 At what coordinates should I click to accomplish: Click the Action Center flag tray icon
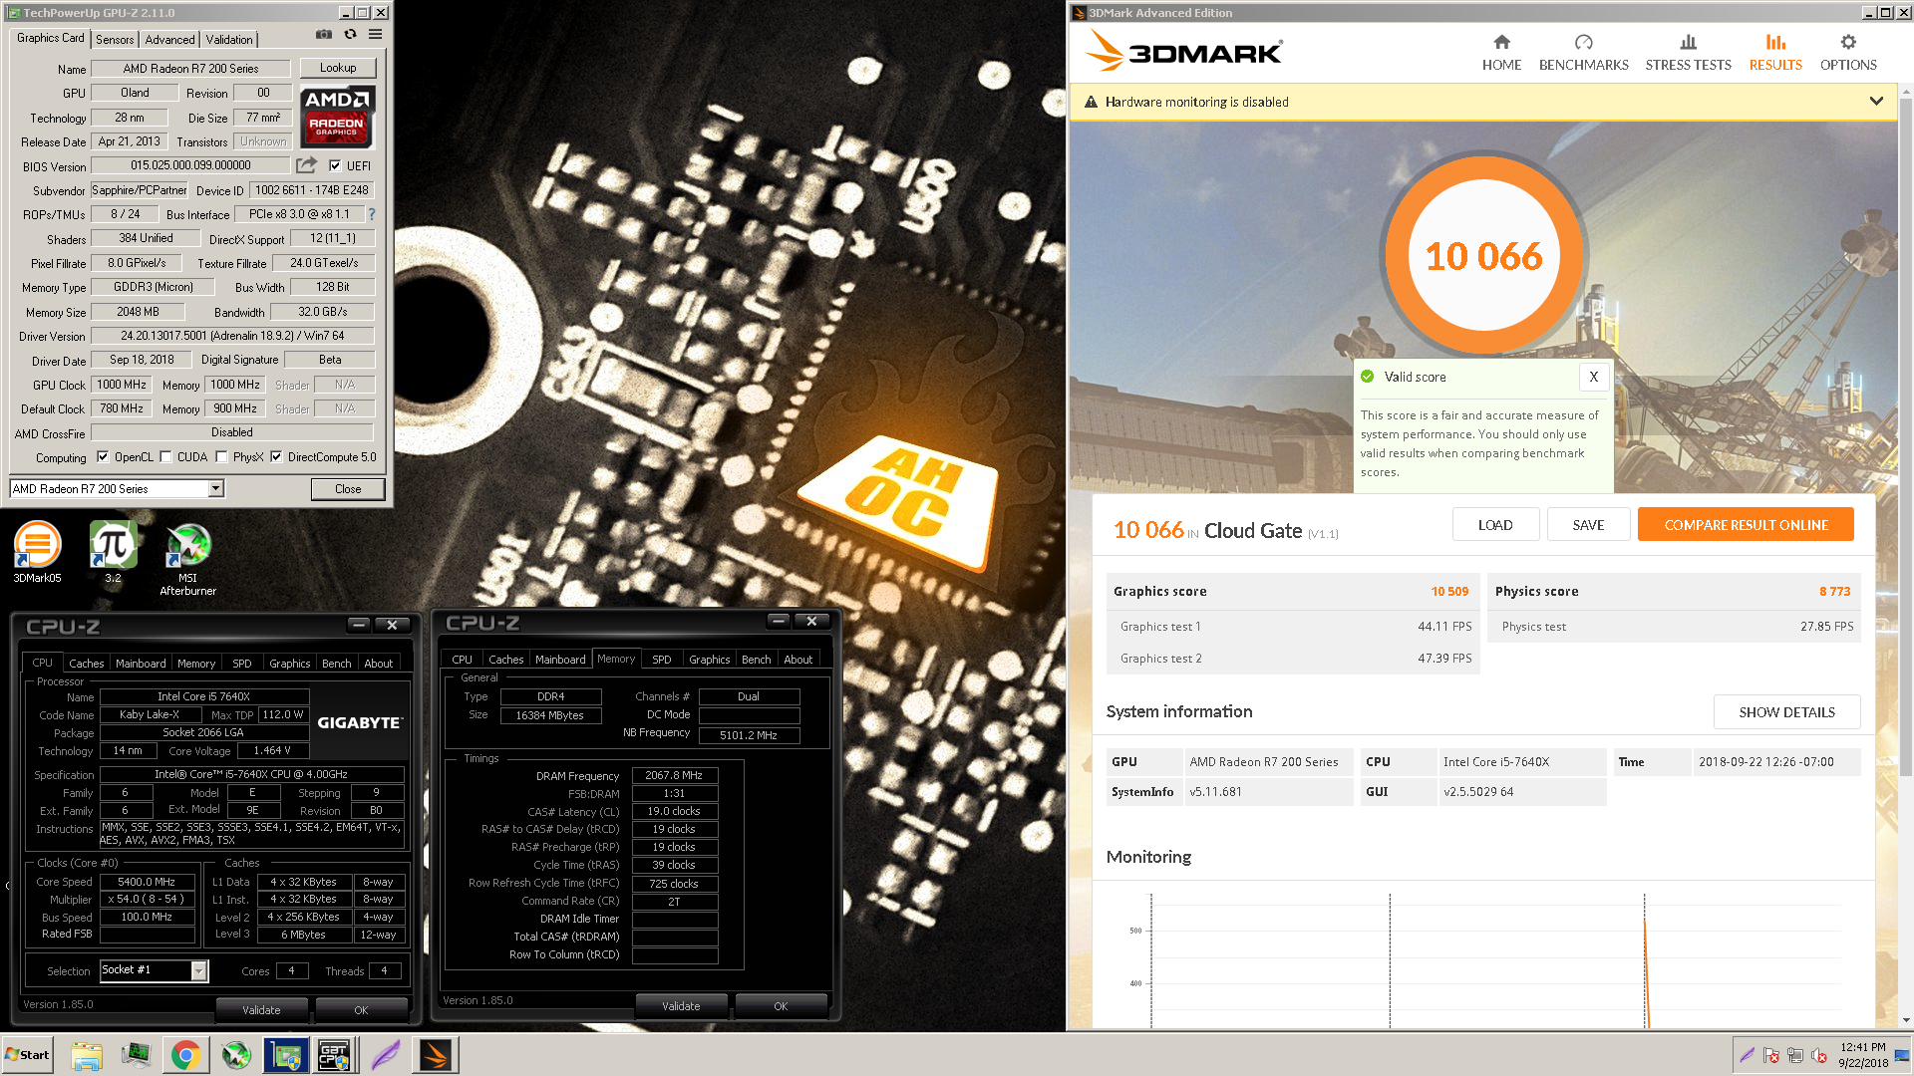pyautogui.click(x=1770, y=1055)
